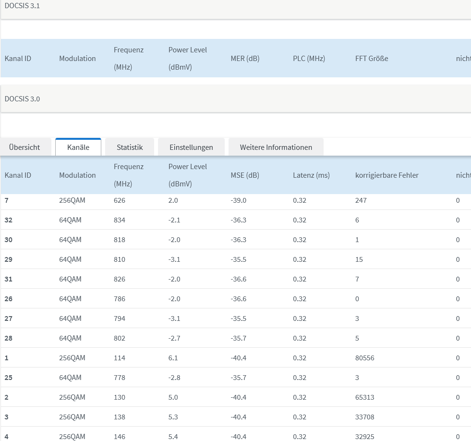
Task: Click Kanal ID 25 row label
Action: pyautogui.click(x=8, y=378)
